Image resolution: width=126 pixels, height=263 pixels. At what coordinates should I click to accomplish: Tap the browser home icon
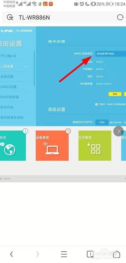116,254
